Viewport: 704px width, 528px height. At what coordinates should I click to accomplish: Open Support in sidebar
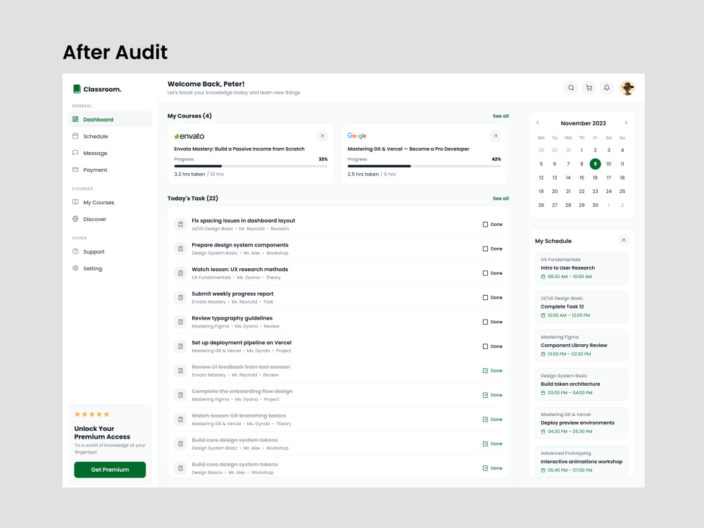(x=110, y=252)
